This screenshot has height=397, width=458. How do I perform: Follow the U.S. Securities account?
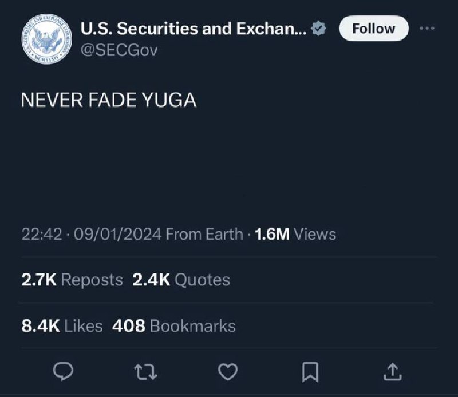pyautogui.click(x=374, y=28)
